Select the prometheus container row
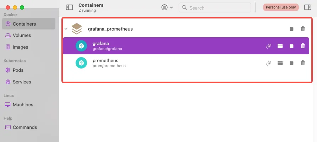This screenshot has height=142, width=317. point(186,63)
